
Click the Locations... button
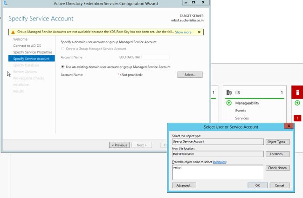pos(277,154)
